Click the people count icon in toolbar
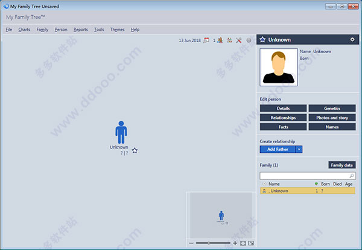 220,40
